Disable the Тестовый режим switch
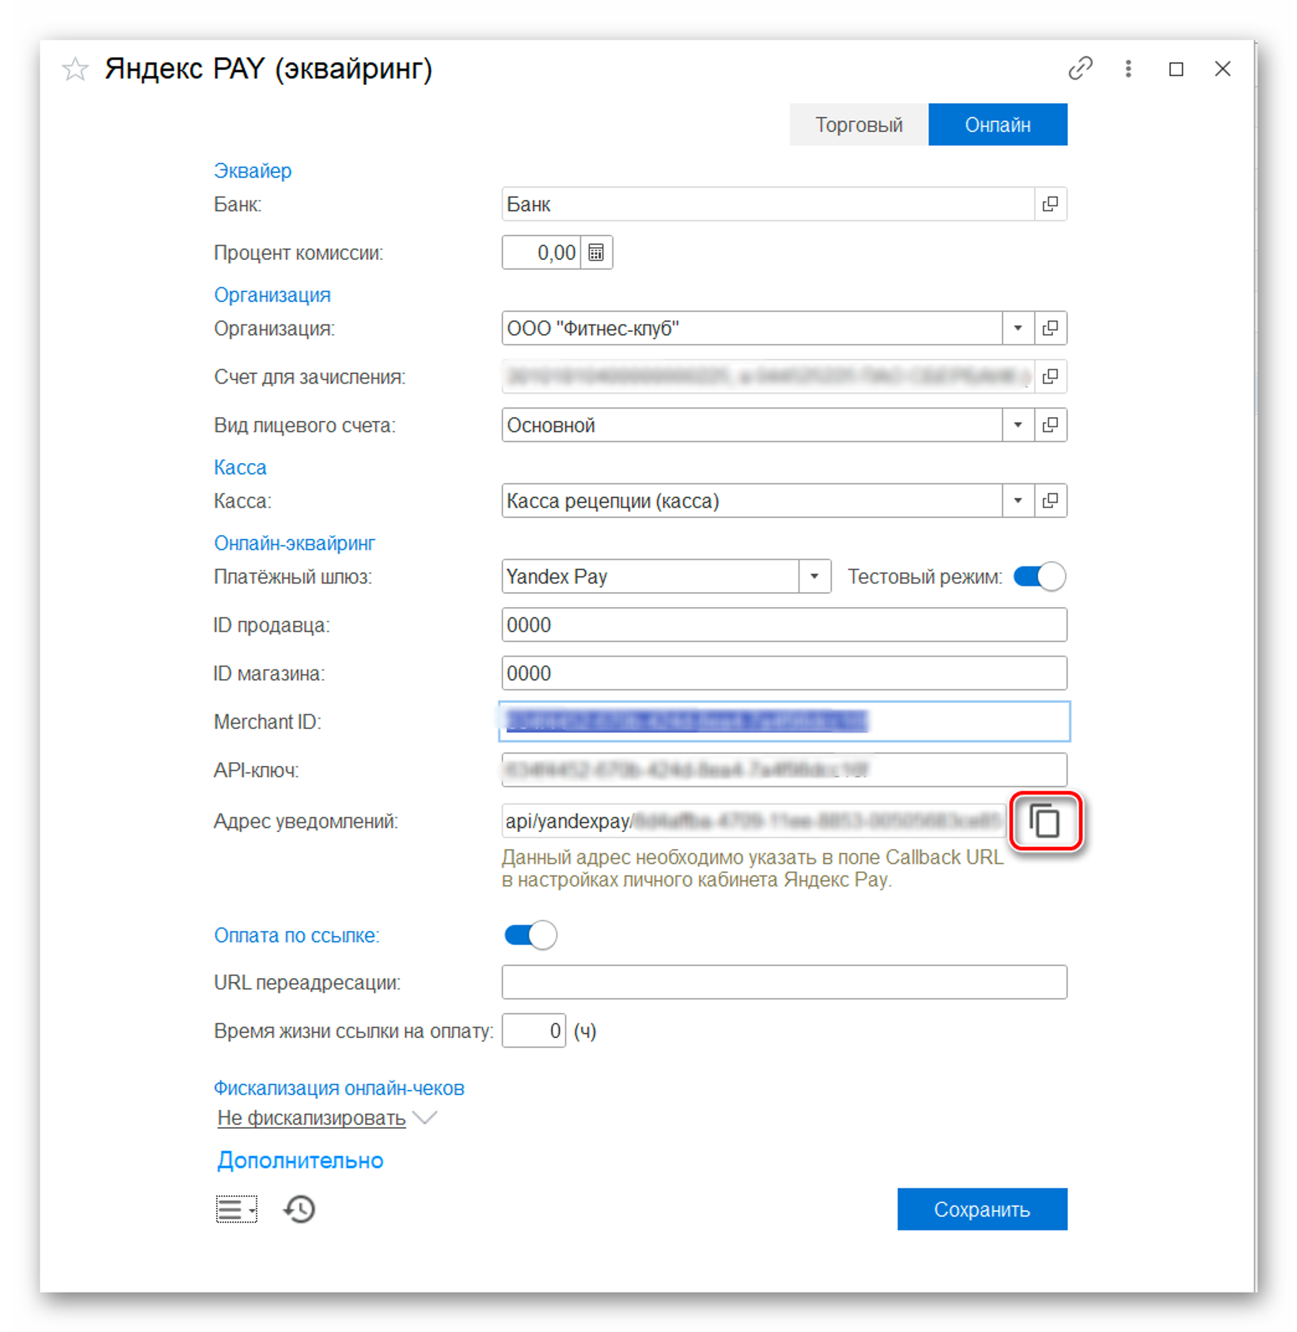 pyautogui.click(x=1040, y=577)
